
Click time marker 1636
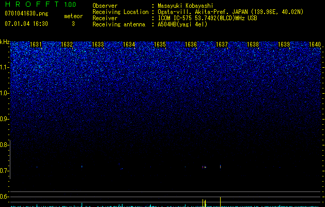point(191,45)
